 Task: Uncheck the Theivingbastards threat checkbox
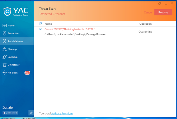(x=41, y=29)
